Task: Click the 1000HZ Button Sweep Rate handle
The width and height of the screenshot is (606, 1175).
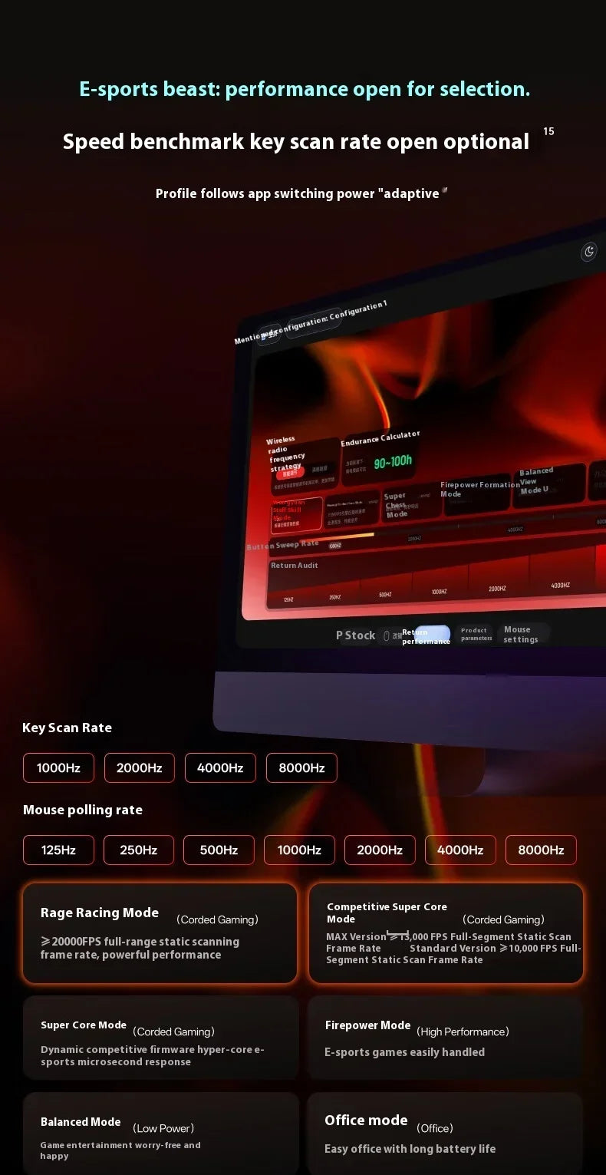Action: (335, 546)
